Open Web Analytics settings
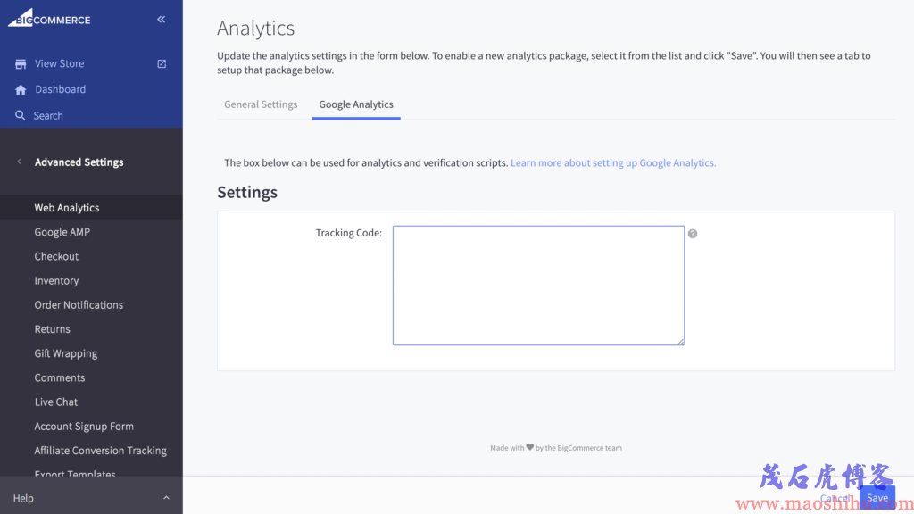The width and height of the screenshot is (914, 514). (x=66, y=207)
